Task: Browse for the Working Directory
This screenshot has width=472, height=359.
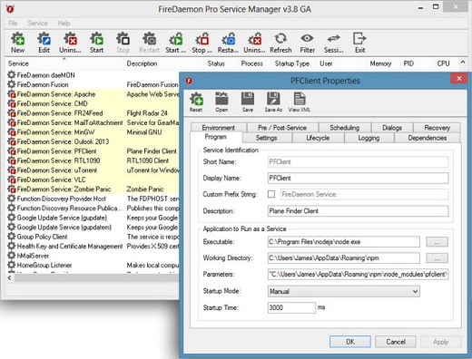Action: [437, 257]
